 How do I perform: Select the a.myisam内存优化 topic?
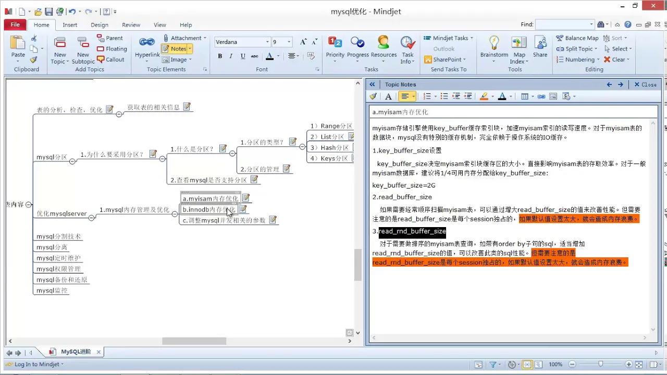[210, 198]
